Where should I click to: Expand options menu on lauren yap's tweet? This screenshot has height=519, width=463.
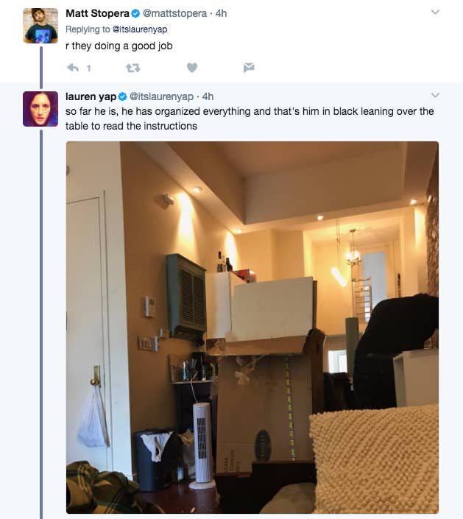[x=435, y=95]
